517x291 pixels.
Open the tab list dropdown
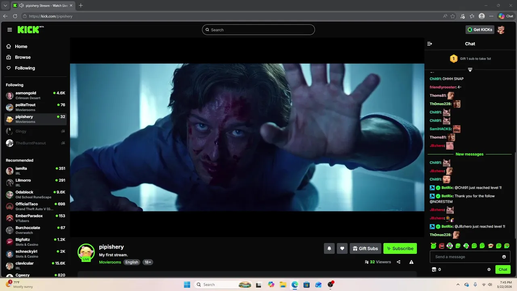[5, 5]
